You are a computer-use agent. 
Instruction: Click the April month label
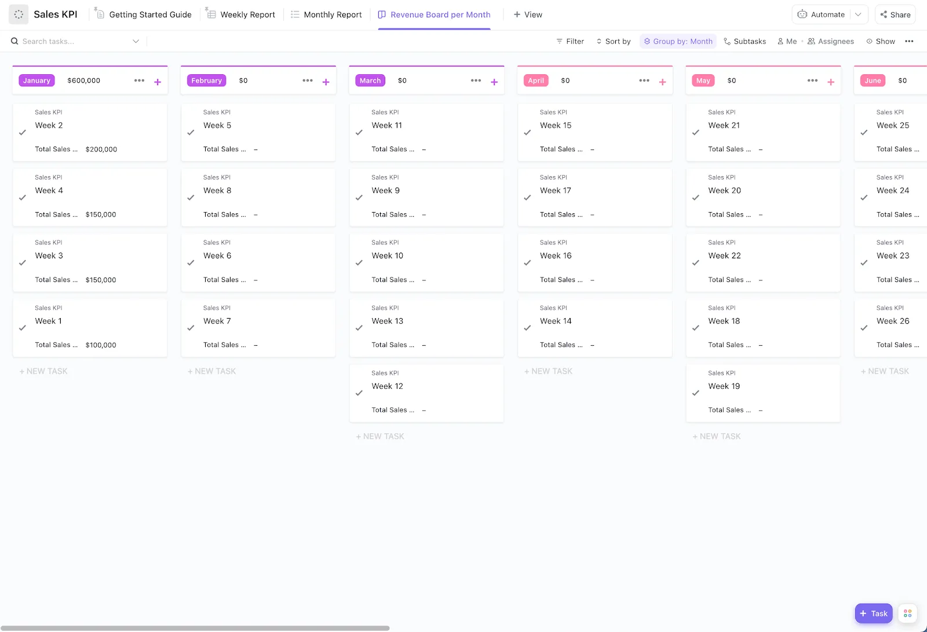536,81
